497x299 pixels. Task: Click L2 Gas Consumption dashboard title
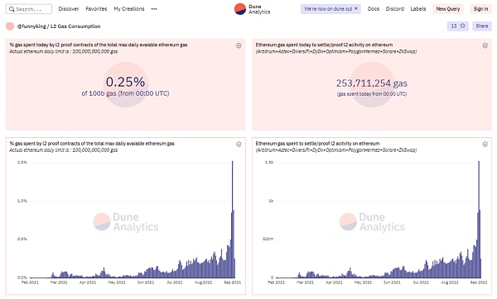pos(75,26)
